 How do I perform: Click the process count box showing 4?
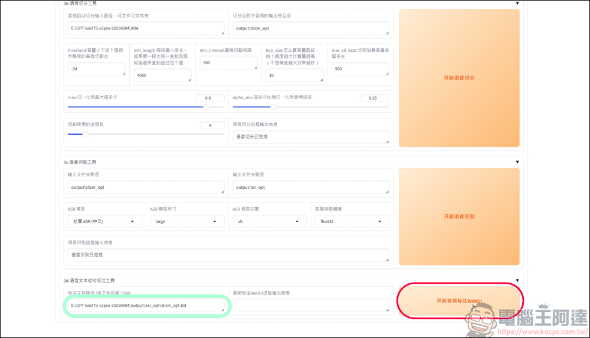point(212,125)
